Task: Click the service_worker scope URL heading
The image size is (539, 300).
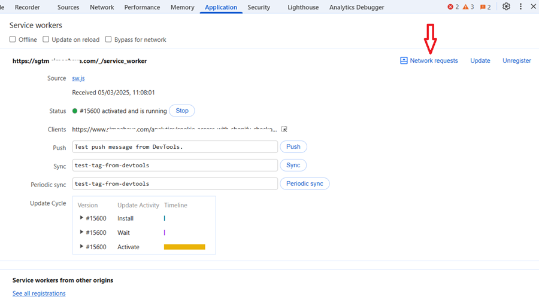Action: tap(80, 61)
